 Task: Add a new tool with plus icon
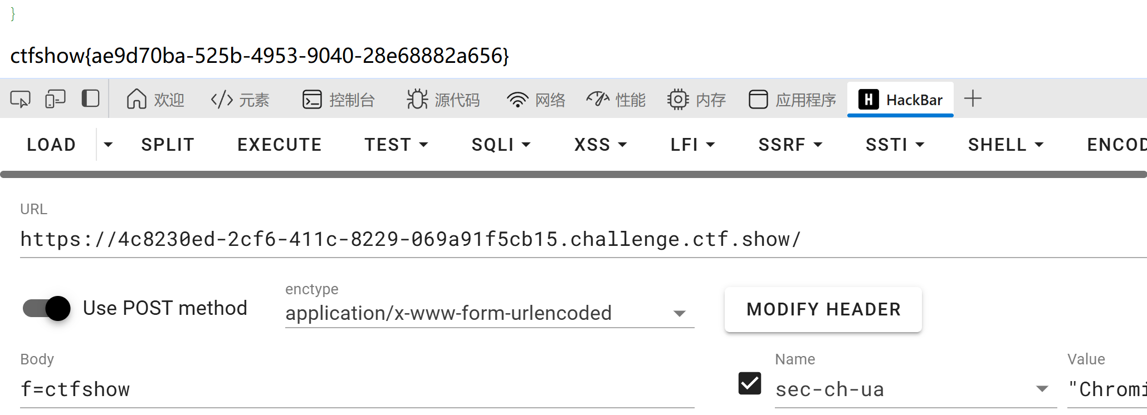click(973, 99)
